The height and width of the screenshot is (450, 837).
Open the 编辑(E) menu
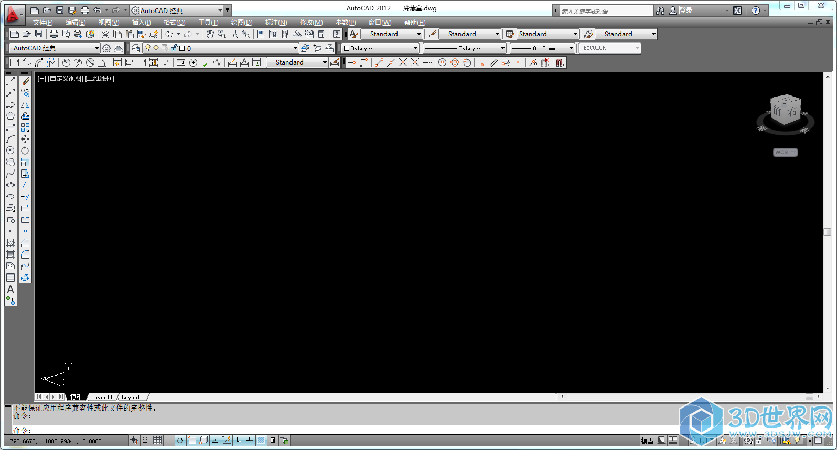(76, 23)
